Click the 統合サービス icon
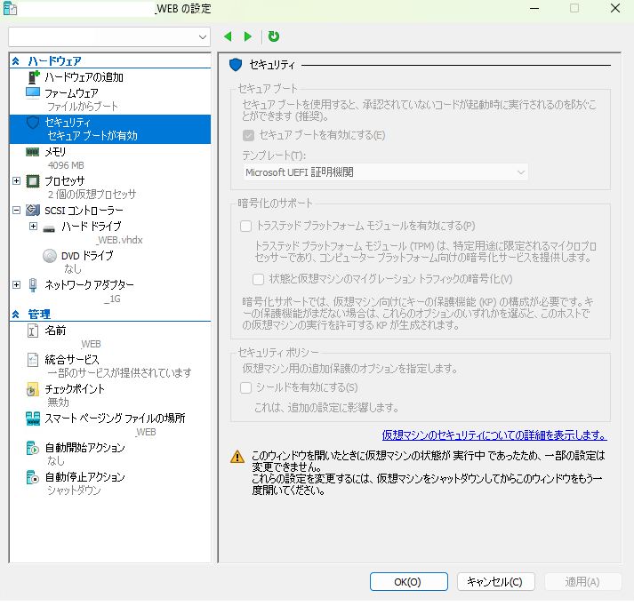Viewport: 634px width, 606px height. (x=33, y=360)
